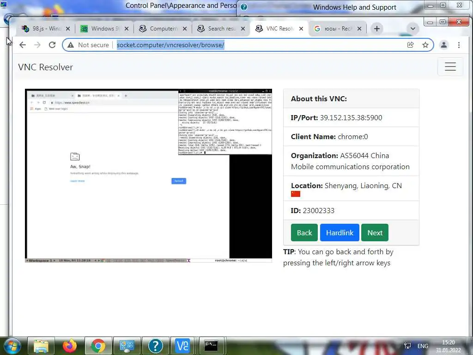Open the Chrome profile avatar menu
The height and width of the screenshot is (355, 473).
click(444, 45)
